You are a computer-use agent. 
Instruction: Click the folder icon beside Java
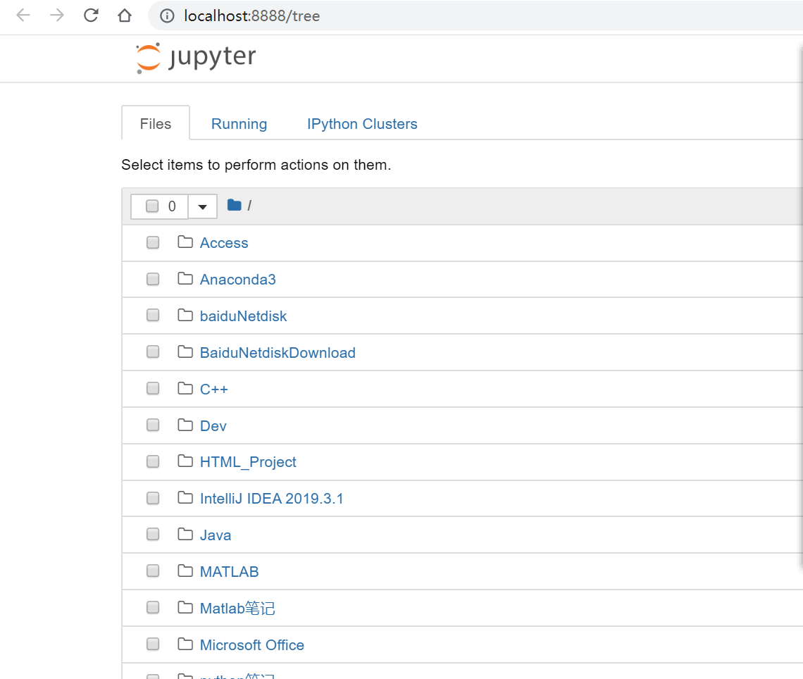(x=185, y=534)
